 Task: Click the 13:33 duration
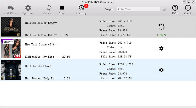pos(66,78)
